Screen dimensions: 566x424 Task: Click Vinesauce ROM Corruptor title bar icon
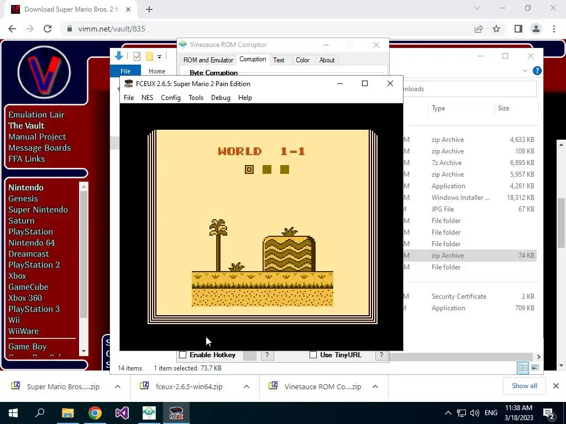point(183,44)
